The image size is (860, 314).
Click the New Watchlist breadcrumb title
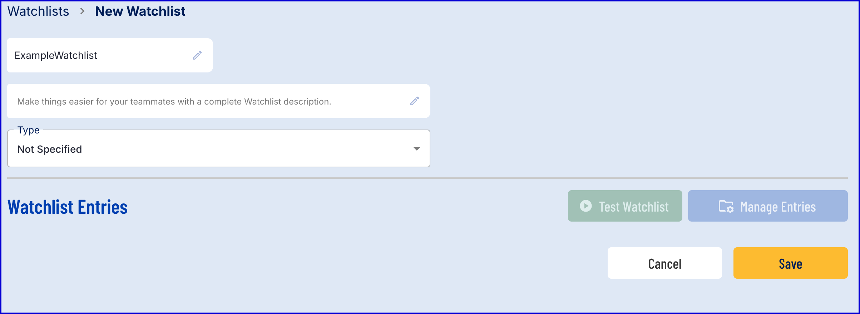click(x=140, y=11)
